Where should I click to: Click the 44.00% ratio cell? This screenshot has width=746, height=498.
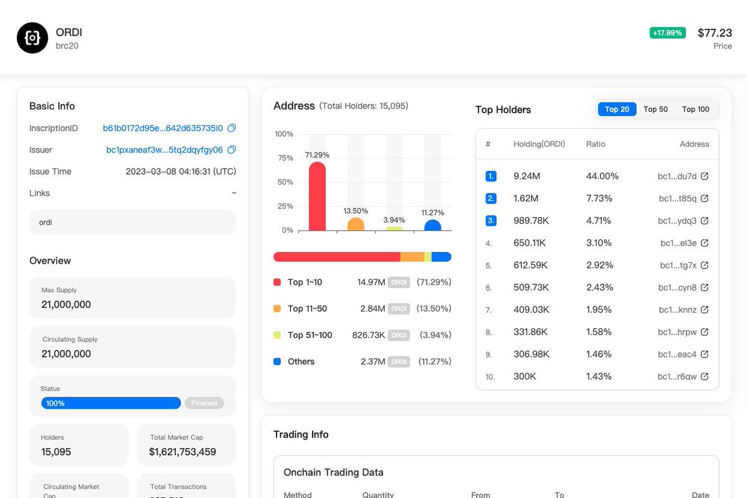(602, 176)
